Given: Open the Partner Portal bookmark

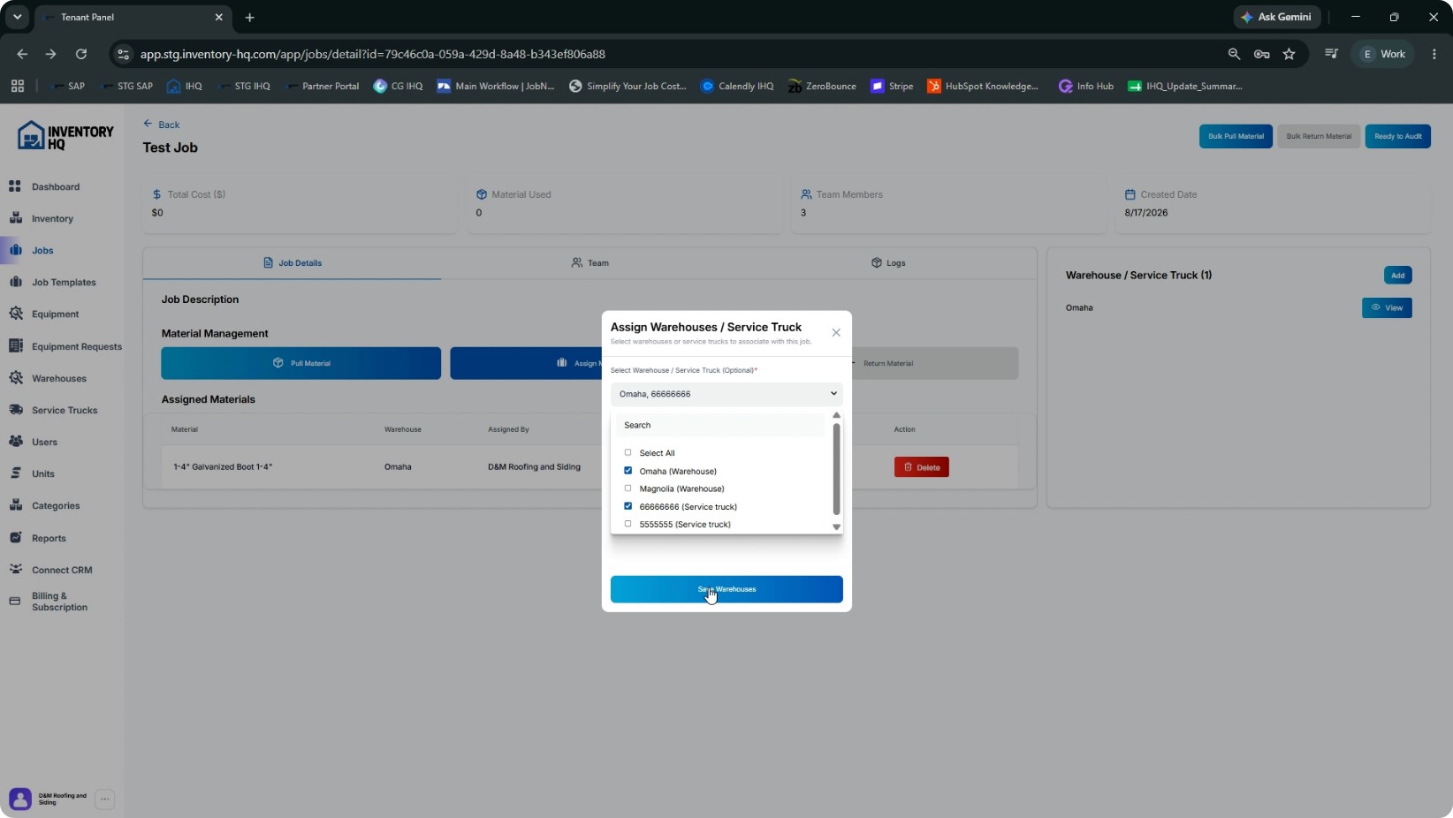Looking at the screenshot, I should (322, 86).
